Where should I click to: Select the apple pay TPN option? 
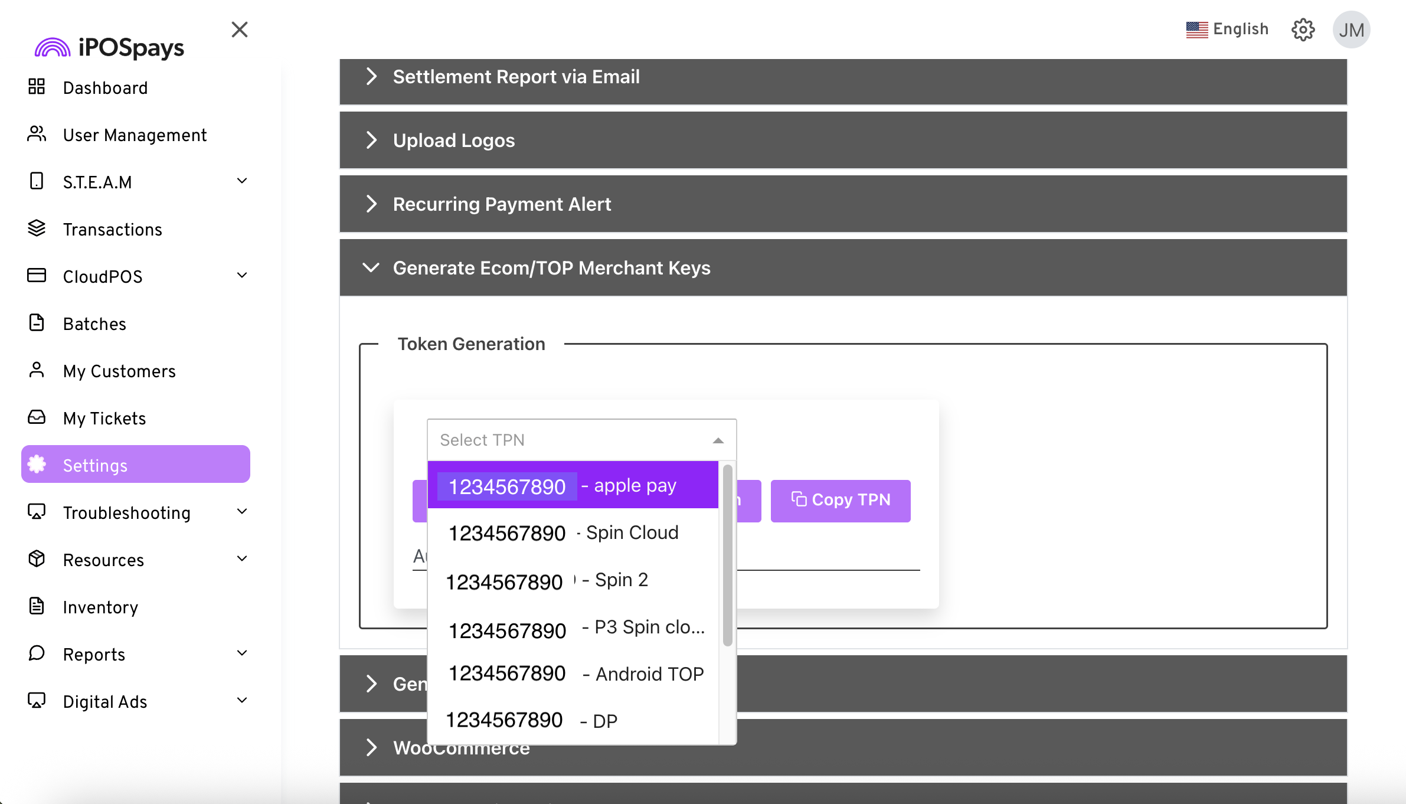pyautogui.click(x=573, y=486)
